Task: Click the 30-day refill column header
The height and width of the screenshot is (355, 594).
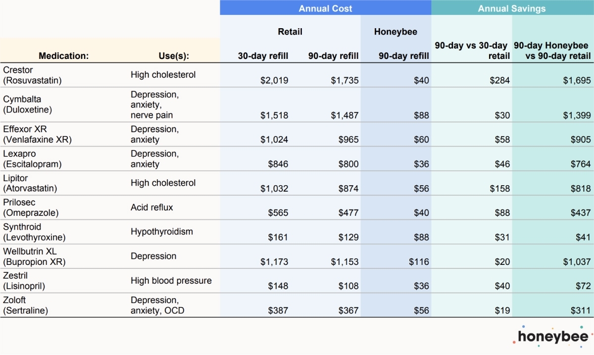Action: (x=263, y=56)
